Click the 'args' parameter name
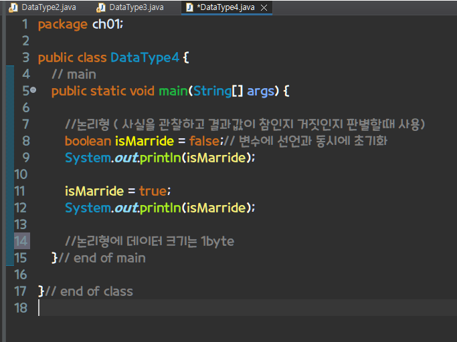 point(260,92)
